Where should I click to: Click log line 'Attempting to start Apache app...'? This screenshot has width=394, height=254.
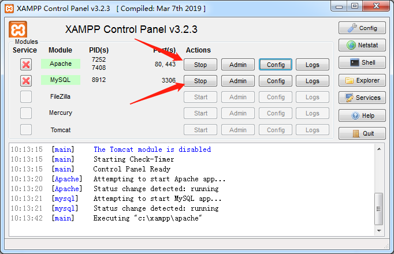pos(159,179)
